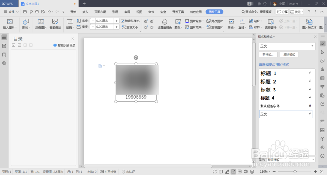Image resolution: width=327 pixels, height=175 pixels.
Task: Open Picture Effects (图片效果) dropdown
Action: (x=194, y=27)
